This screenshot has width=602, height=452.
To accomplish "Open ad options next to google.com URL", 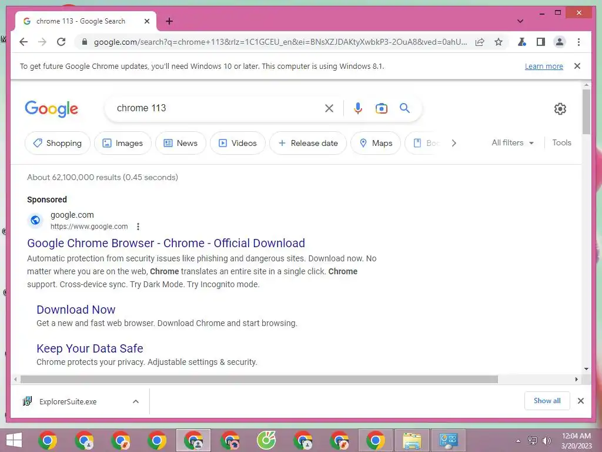I will tap(138, 227).
